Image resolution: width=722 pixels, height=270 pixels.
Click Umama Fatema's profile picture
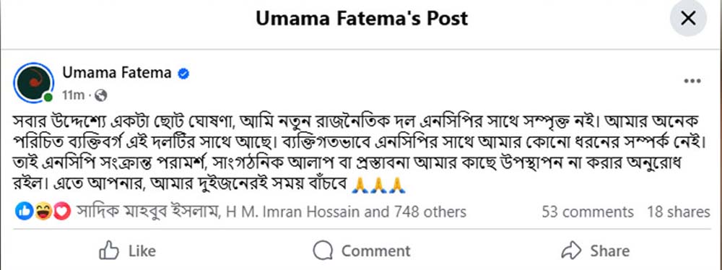[x=34, y=82]
